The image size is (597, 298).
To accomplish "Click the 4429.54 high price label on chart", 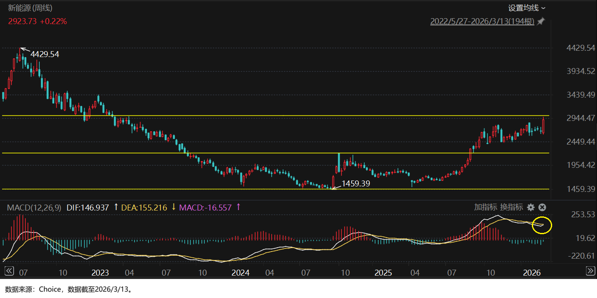I will (x=45, y=54).
